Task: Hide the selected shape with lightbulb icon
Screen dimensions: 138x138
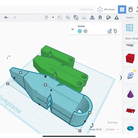Action: coord(115,31)
